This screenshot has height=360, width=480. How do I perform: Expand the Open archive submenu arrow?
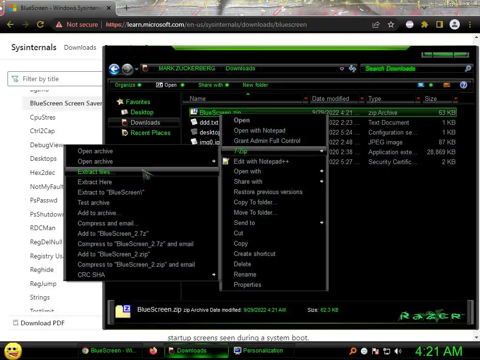(x=214, y=161)
